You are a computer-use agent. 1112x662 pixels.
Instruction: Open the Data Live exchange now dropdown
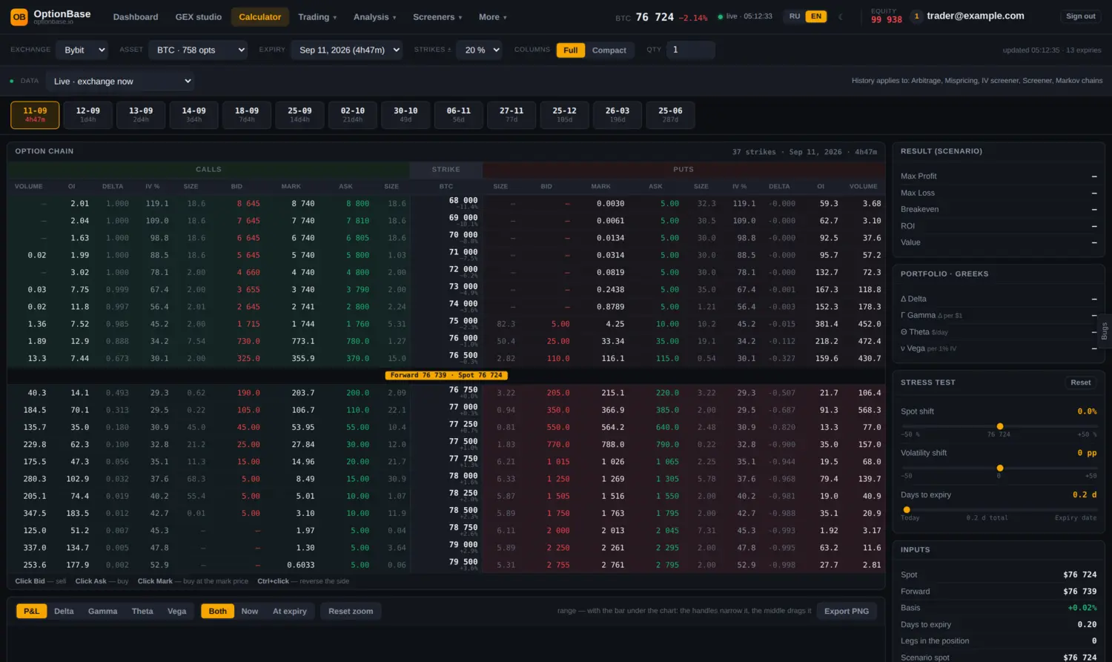pos(120,82)
